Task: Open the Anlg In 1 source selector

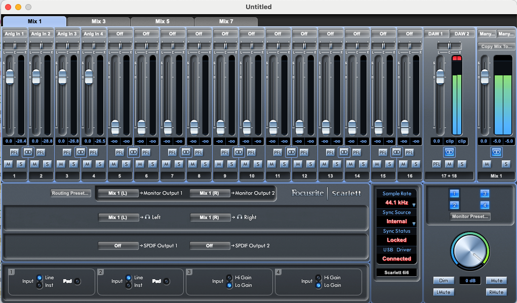Action: click(x=14, y=34)
